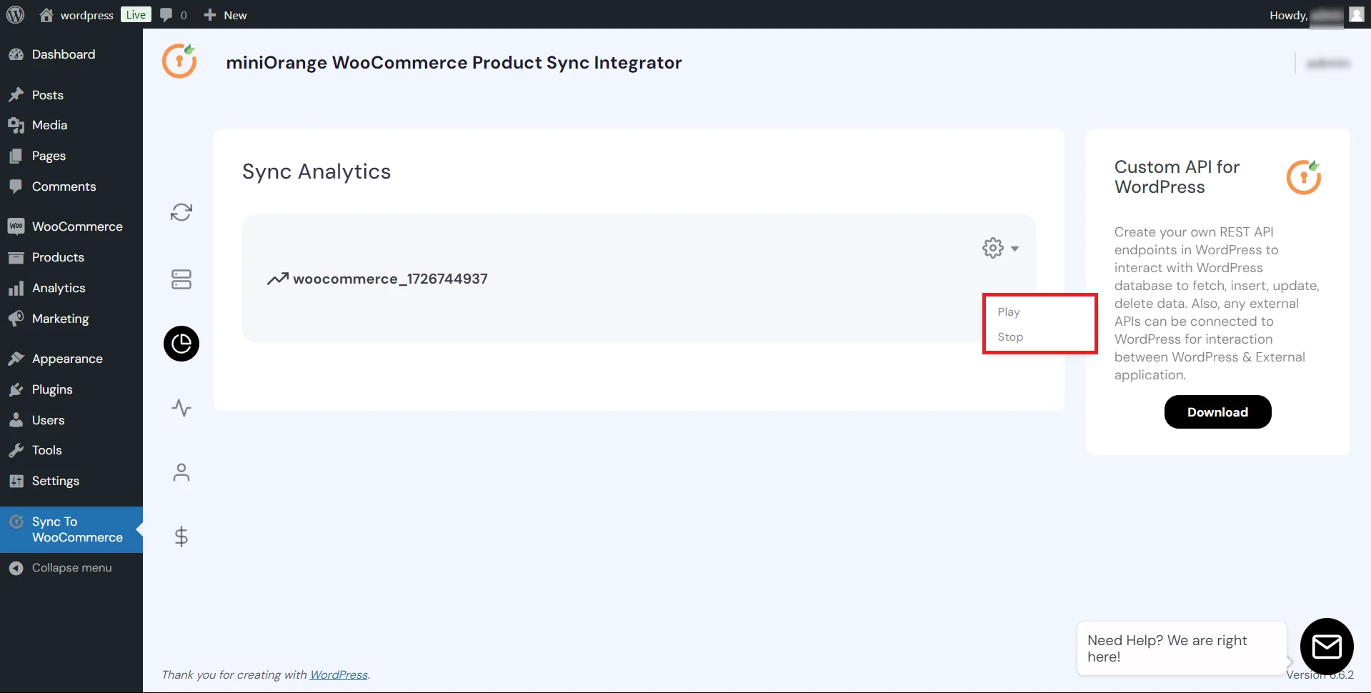The height and width of the screenshot is (693, 1371).
Task: Open the New content menu
Action: tap(225, 15)
